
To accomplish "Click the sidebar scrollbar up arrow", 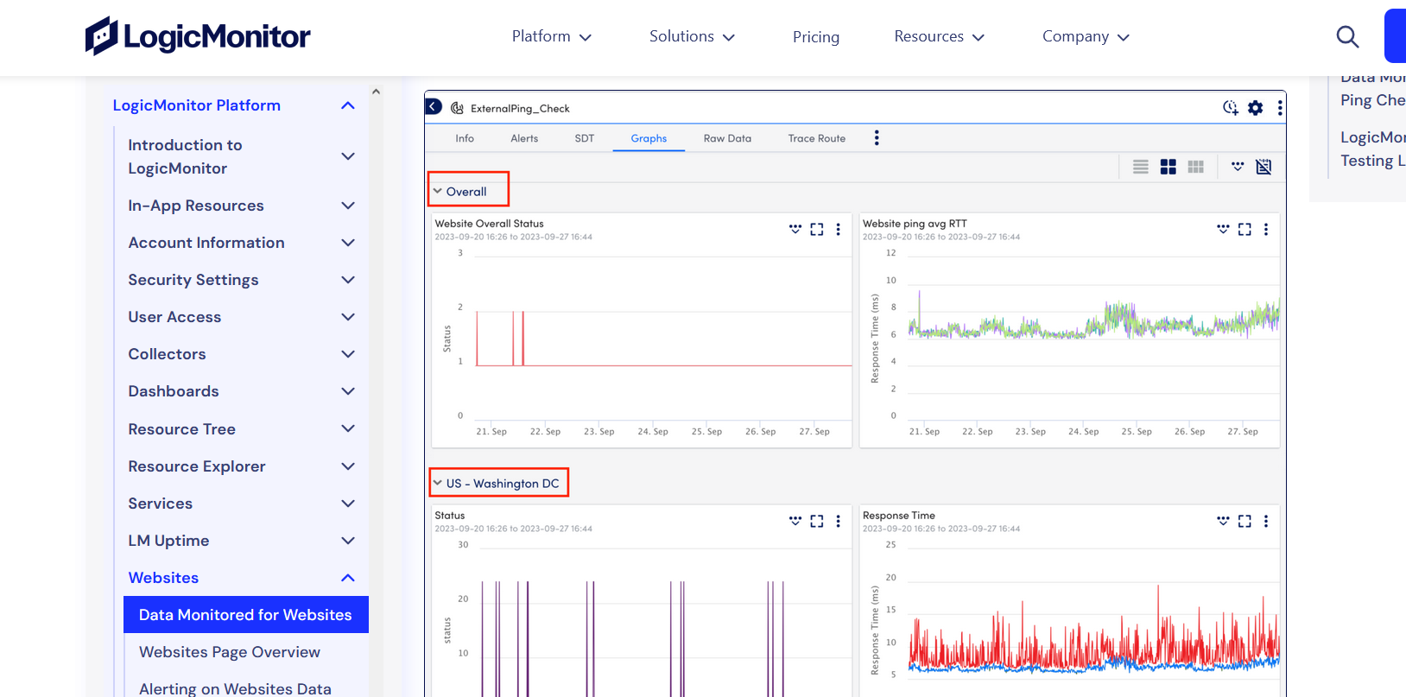I will tap(376, 92).
